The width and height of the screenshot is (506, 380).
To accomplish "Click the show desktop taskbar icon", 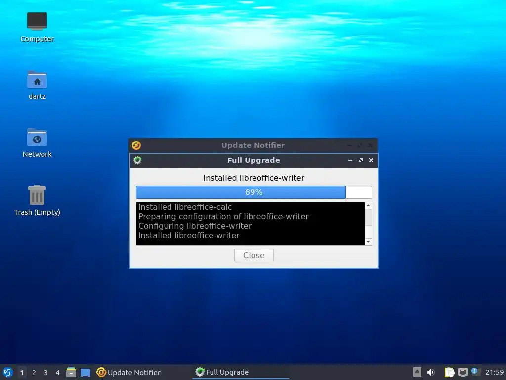I will [x=85, y=373].
